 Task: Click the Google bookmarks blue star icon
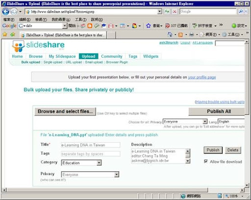(x=149, y=25)
